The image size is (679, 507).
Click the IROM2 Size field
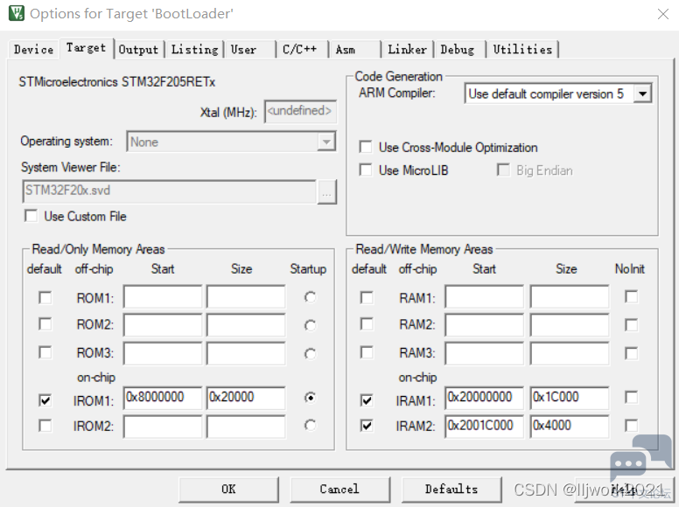click(x=246, y=427)
